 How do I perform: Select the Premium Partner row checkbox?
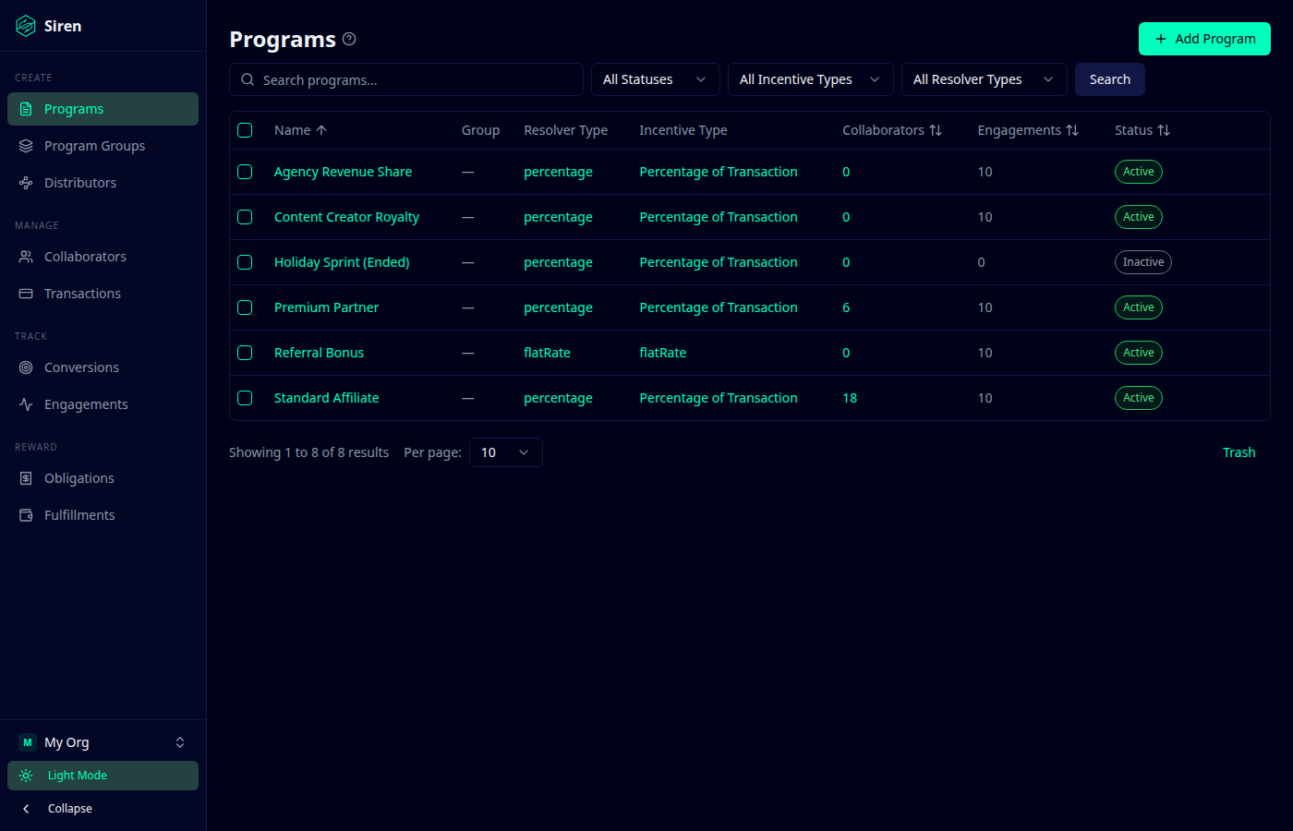coord(245,307)
